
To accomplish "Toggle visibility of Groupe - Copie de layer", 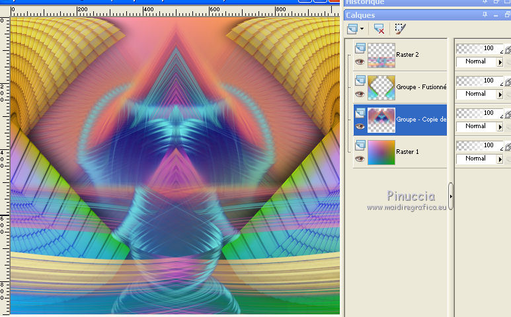I will (360, 126).
